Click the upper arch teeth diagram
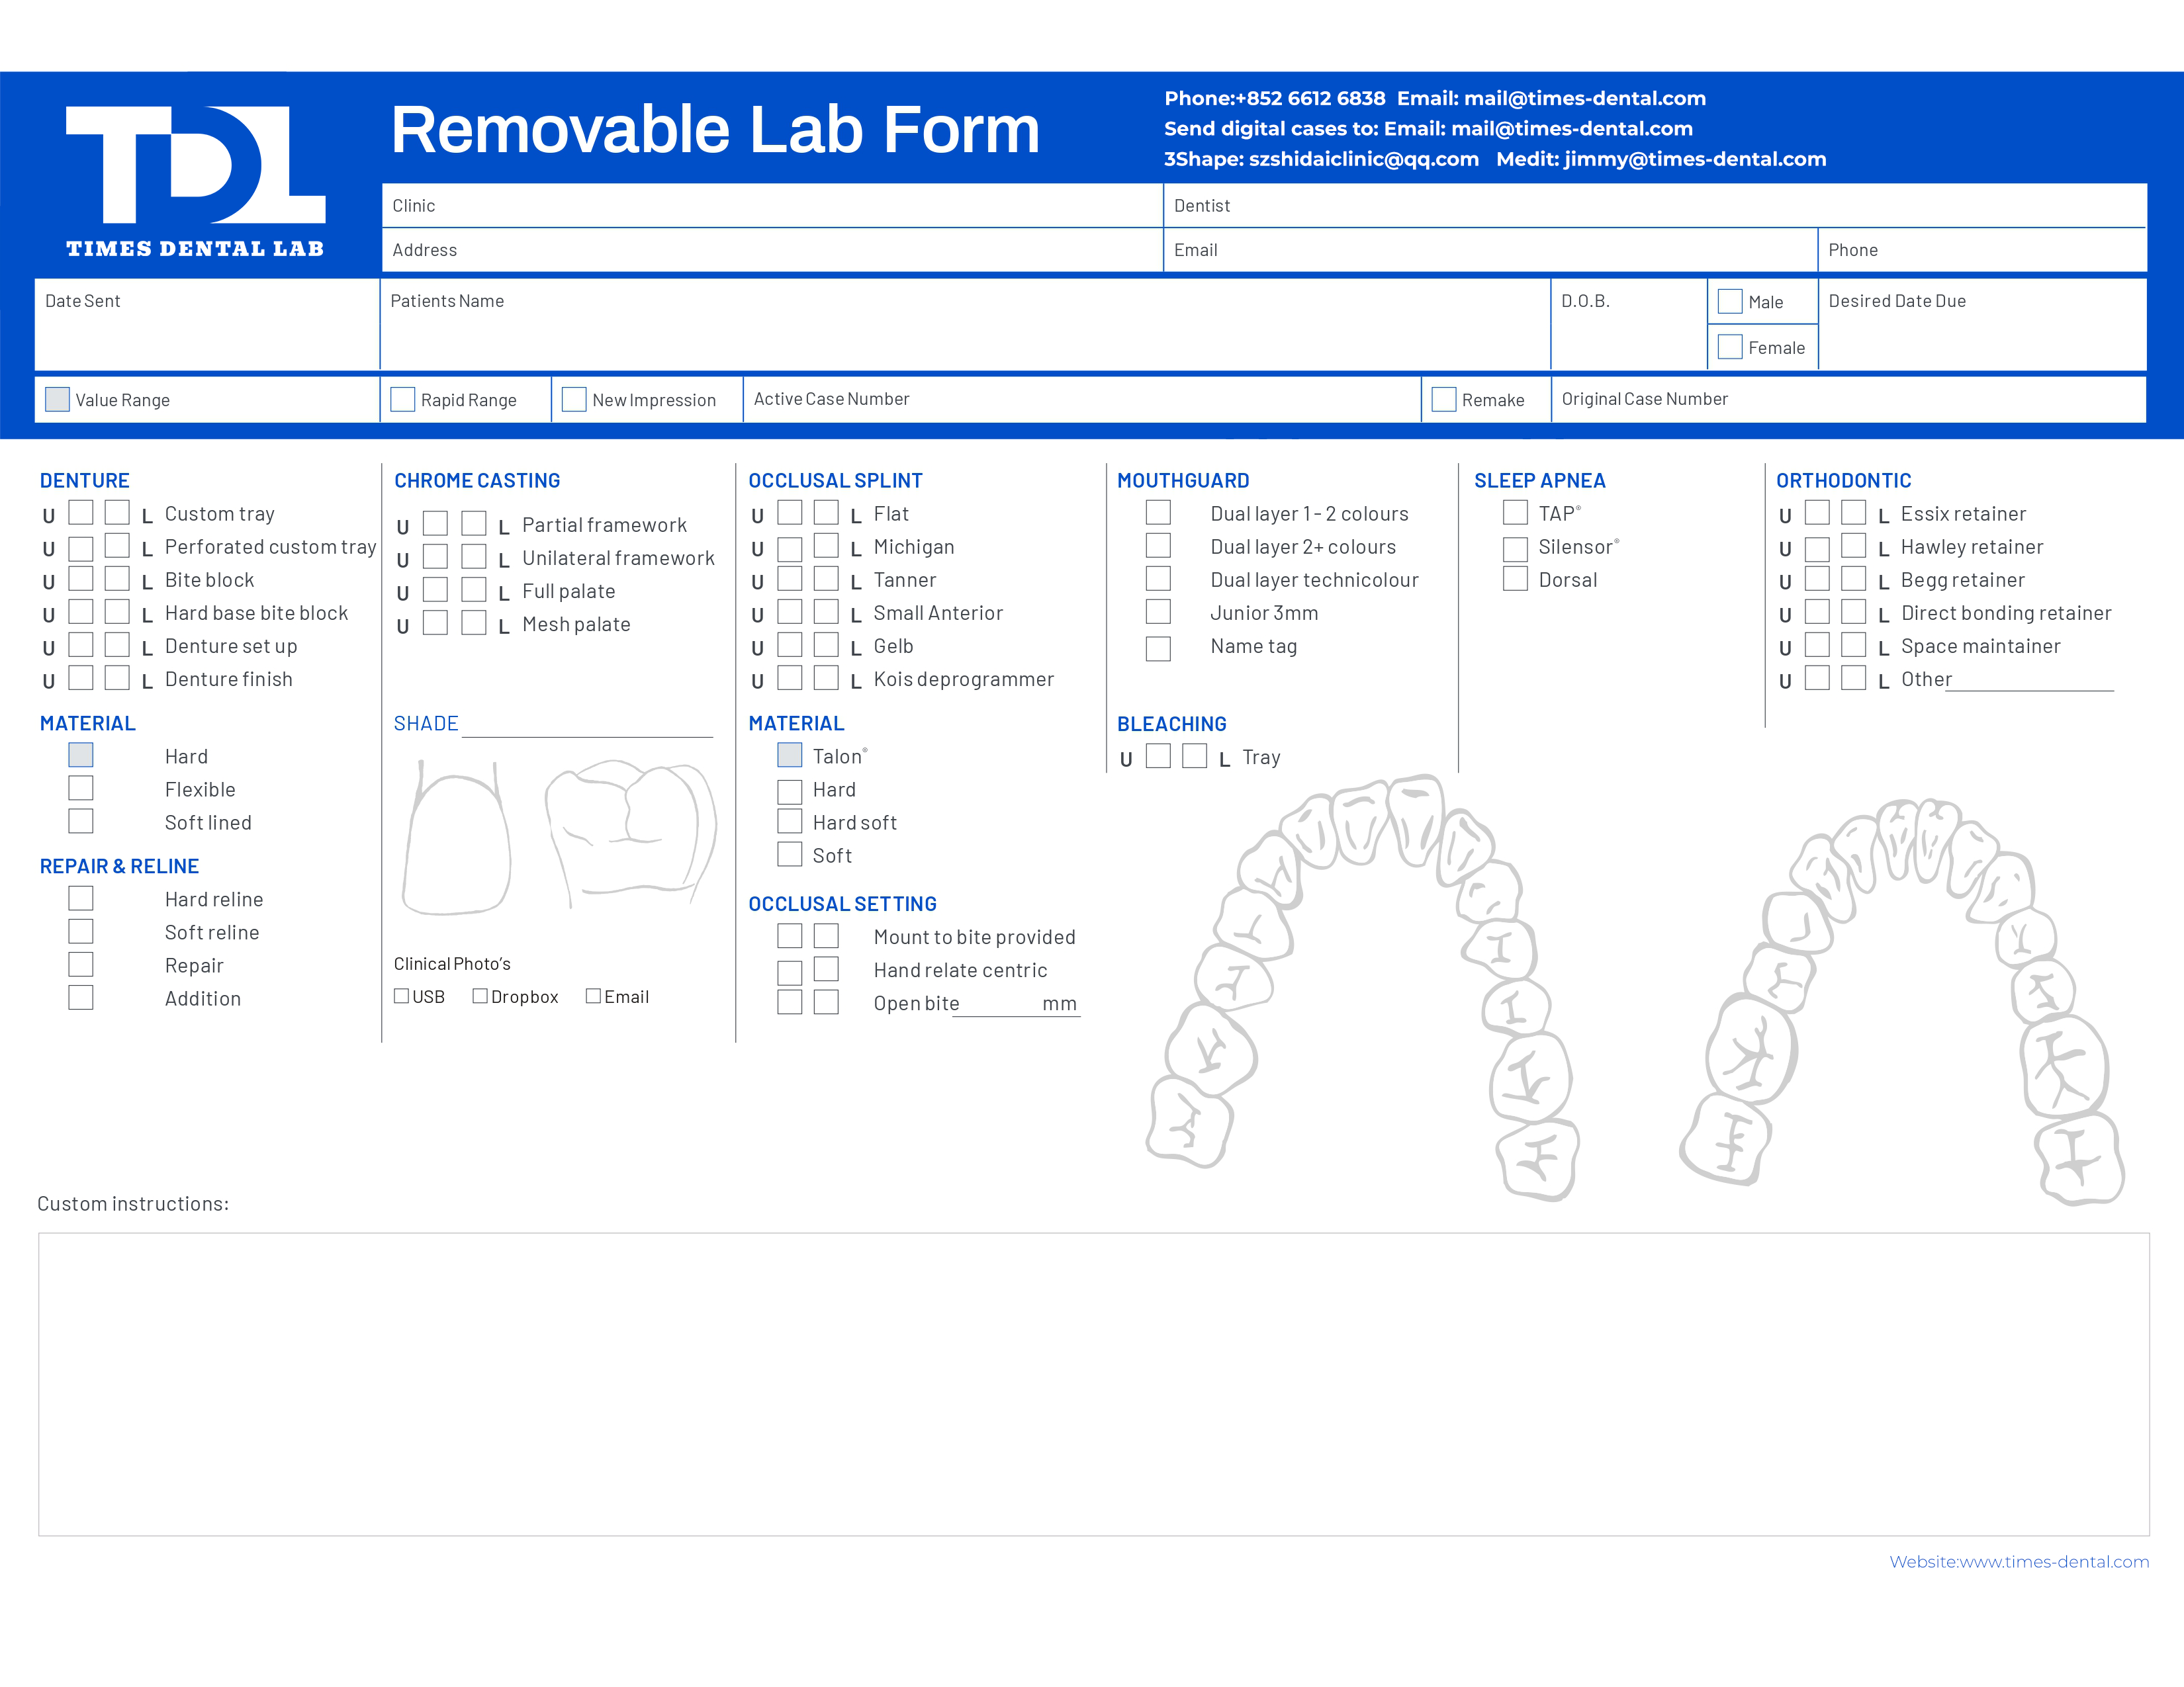The image size is (2184, 1687). click(1363, 986)
